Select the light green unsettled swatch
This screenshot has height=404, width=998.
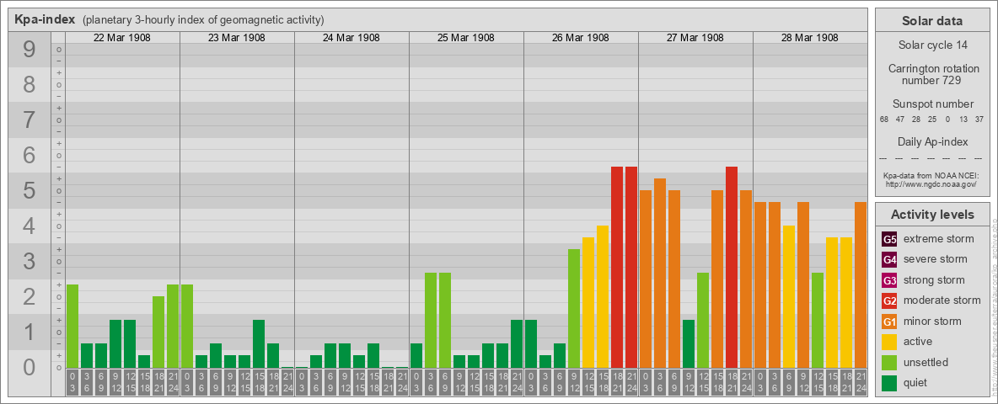(889, 362)
